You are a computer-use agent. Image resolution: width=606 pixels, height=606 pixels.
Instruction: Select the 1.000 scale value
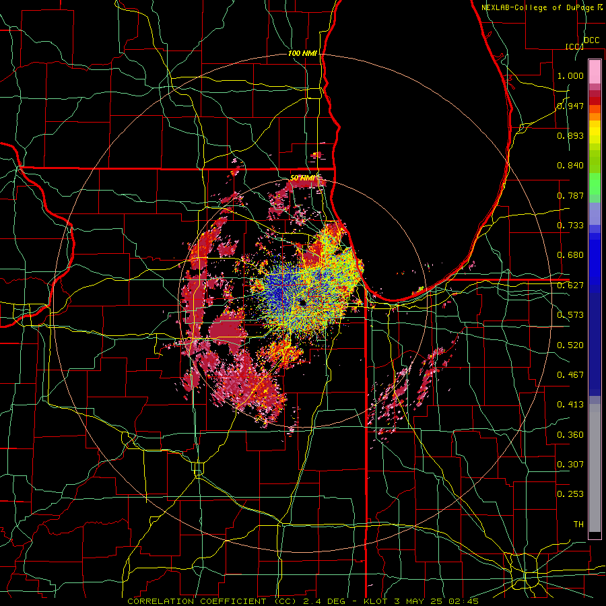pyautogui.click(x=570, y=75)
